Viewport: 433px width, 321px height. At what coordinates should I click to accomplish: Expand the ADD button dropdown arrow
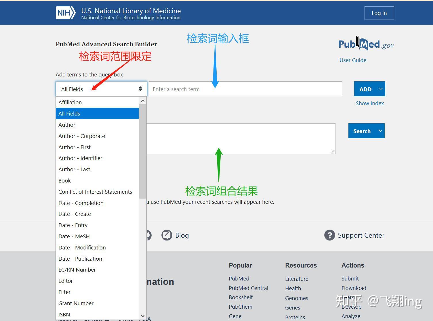coord(381,89)
